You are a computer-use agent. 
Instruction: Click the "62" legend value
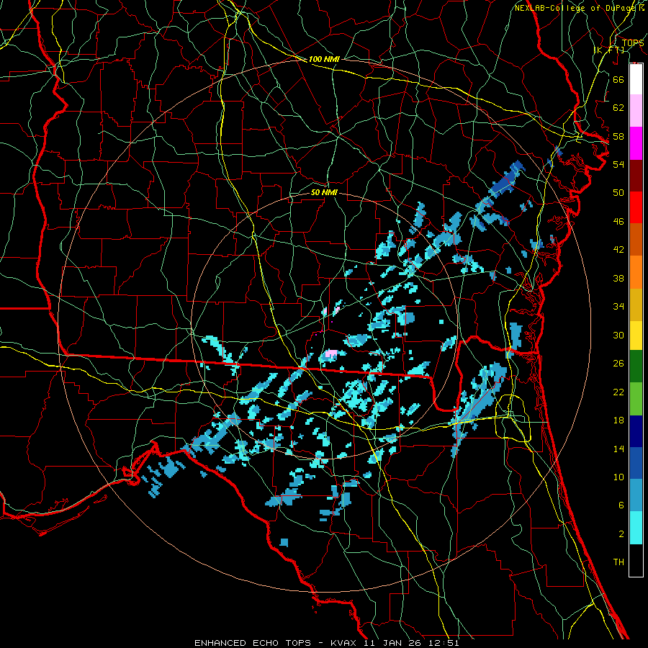[x=618, y=108]
